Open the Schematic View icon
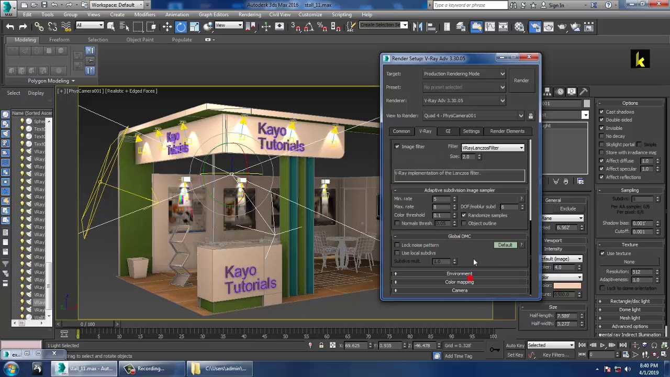670x377 pixels. pyautogui.click(x=504, y=27)
